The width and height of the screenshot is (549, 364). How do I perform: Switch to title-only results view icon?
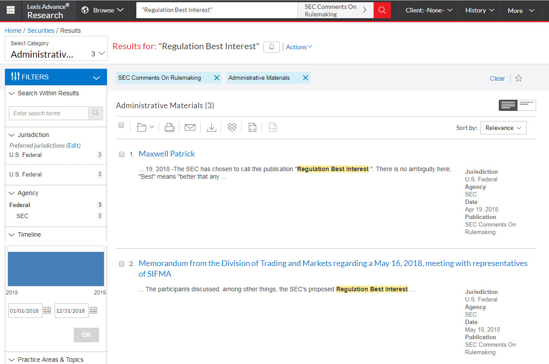tap(527, 105)
